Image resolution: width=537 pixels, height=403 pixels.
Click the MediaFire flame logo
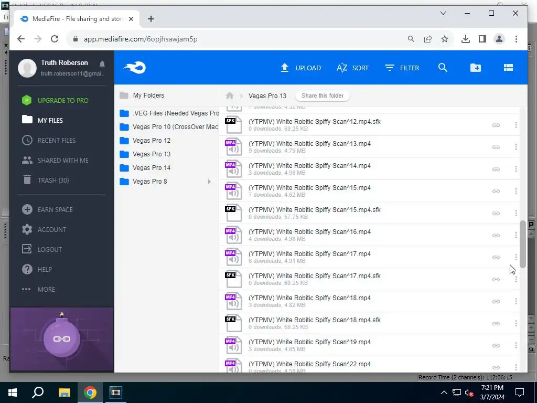[135, 68]
